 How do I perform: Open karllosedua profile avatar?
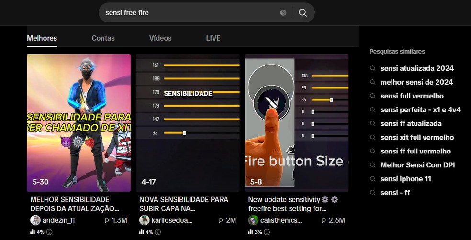pyautogui.click(x=145, y=220)
